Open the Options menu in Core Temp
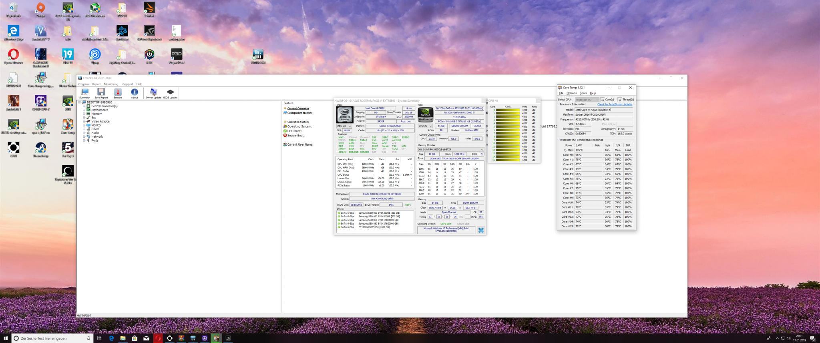The height and width of the screenshot is (343, 820). [571, 93]
